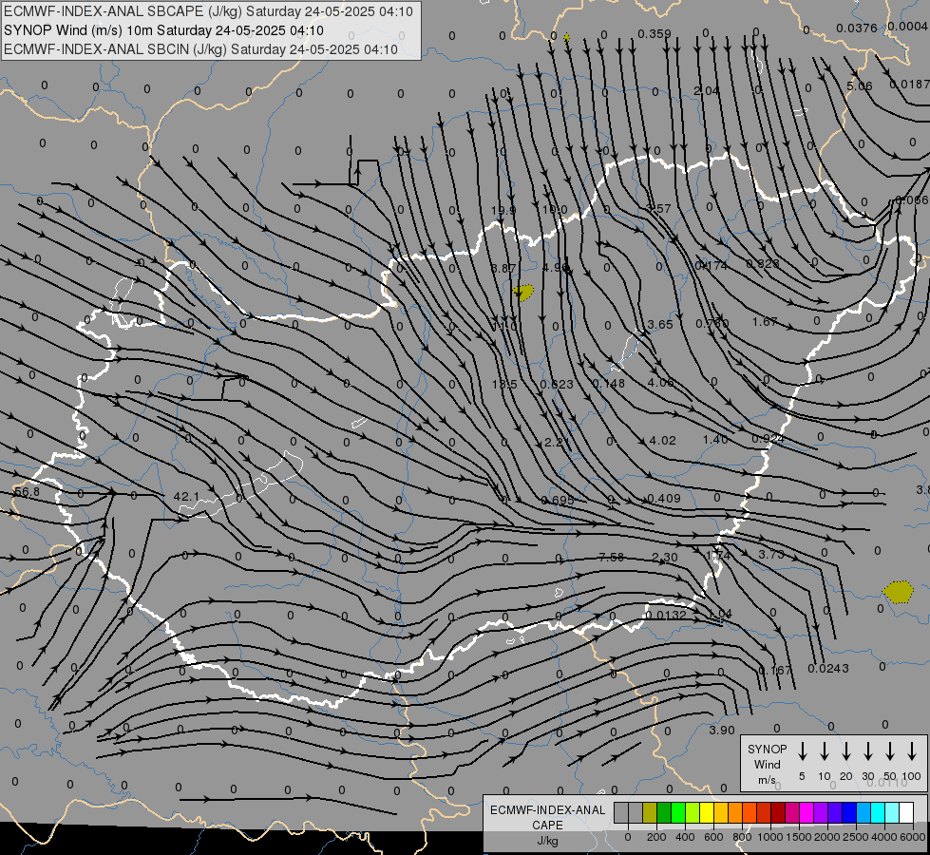
Task: Select the yellow-green CAPE legend swatch
Action: [693, 813]
